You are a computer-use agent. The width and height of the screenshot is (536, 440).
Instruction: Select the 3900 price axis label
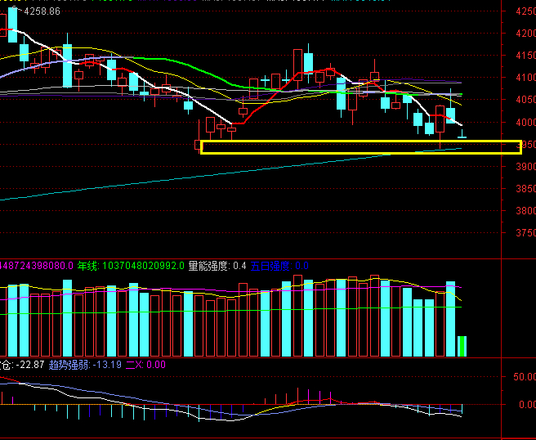pos(525,167)
